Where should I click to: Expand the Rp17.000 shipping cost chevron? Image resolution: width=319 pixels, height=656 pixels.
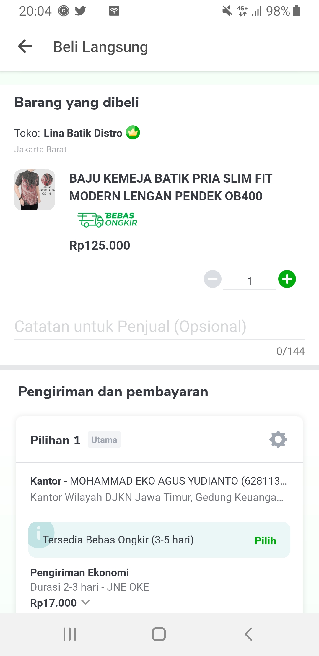pyautogui.click(x=86, y=602)
